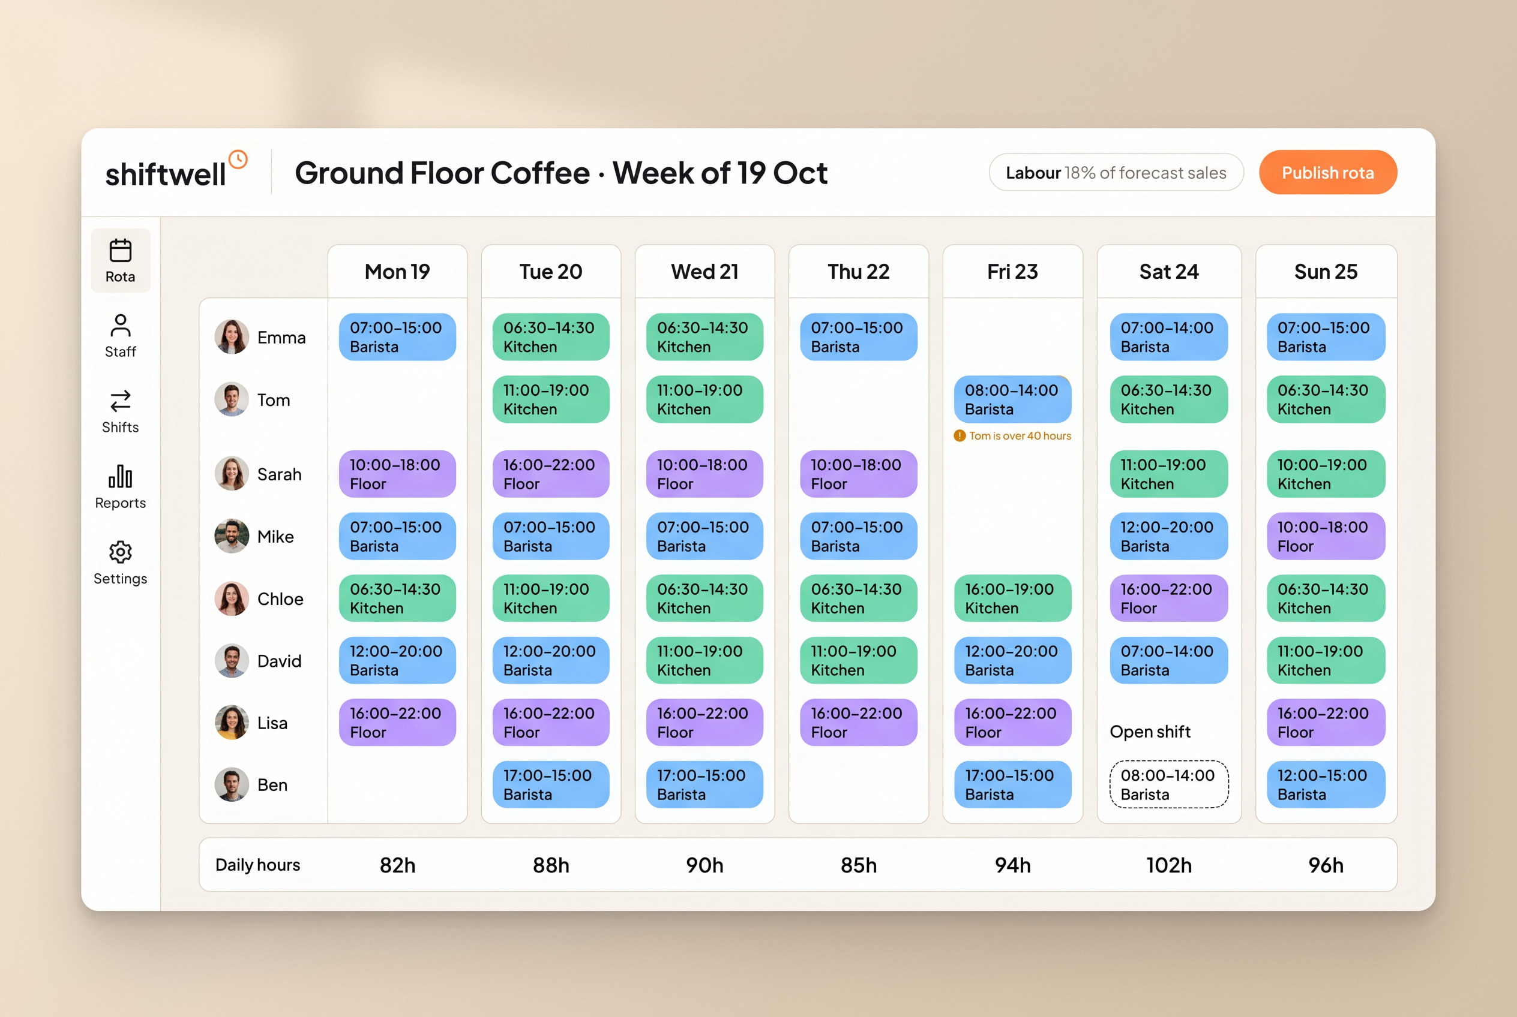Select Sarah's Tuesday 16:00–22:00 Floor shift
This screenshot has width=1517, height=1017.
(x=550, y=474)
